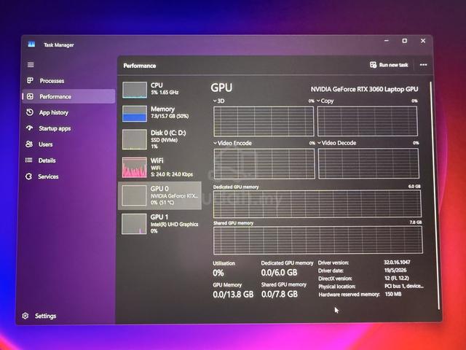466x350 pixels.
Task: Open the Video Encode graph dropdown
Action: (216, 143)
